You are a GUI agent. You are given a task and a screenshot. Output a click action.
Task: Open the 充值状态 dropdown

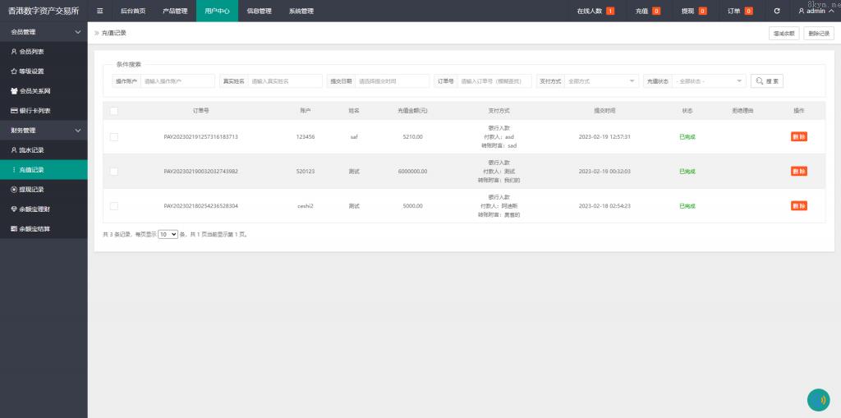click(x=709, y=81)
